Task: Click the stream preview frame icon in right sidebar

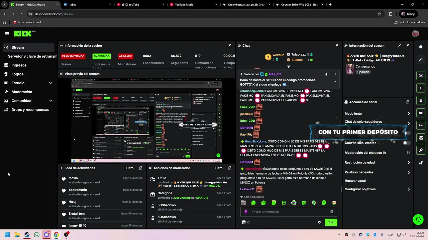Action: pyautogui.click(x=421, y=76)
